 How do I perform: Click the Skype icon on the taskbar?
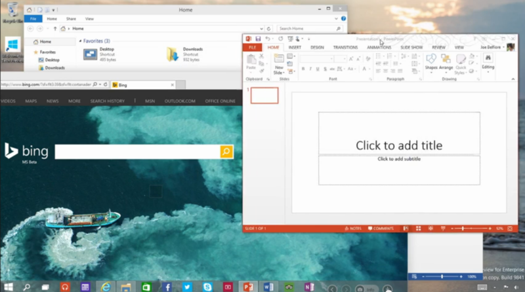click(x=207, y=287)
